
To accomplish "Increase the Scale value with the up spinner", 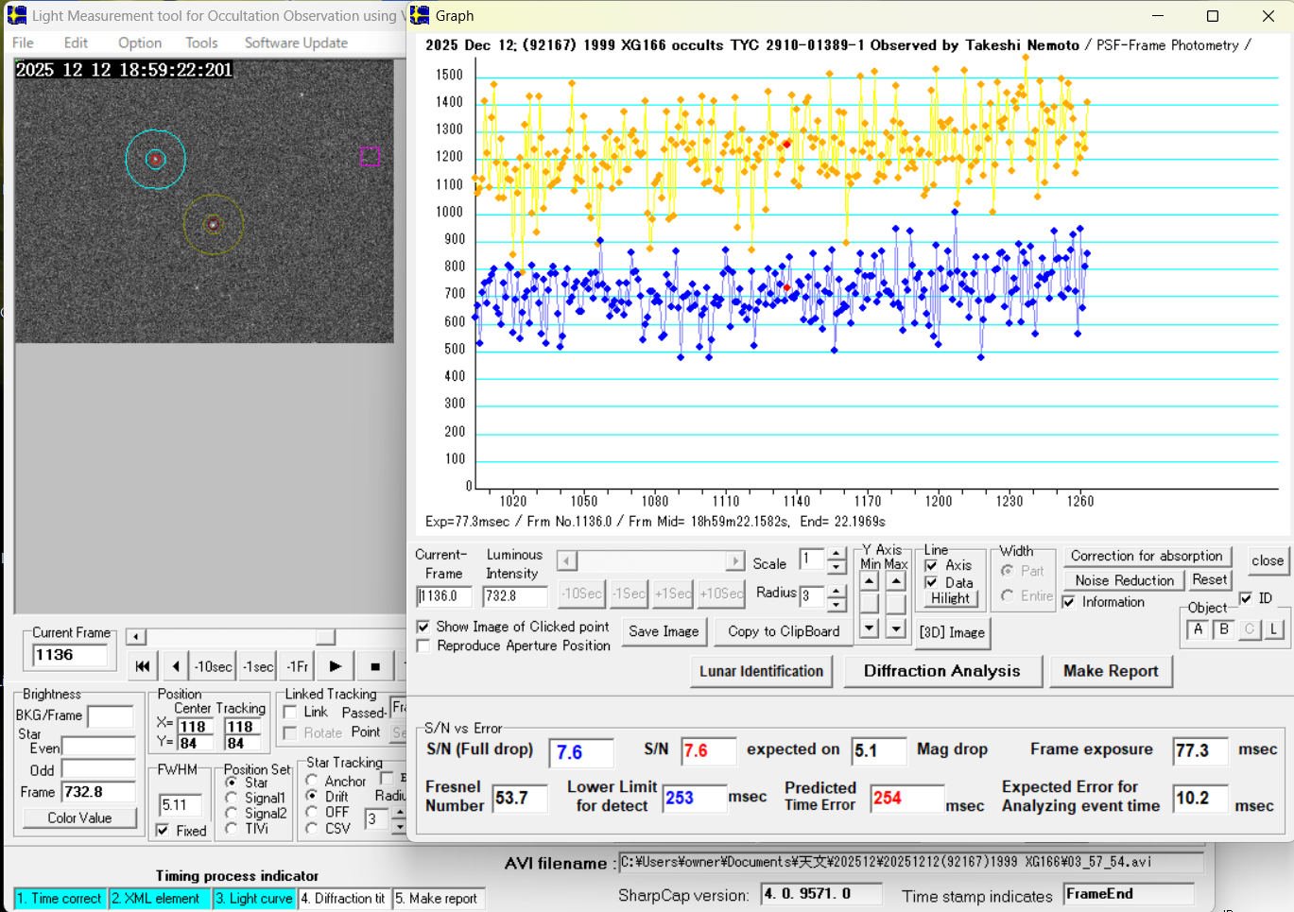I will coord(837,554).
